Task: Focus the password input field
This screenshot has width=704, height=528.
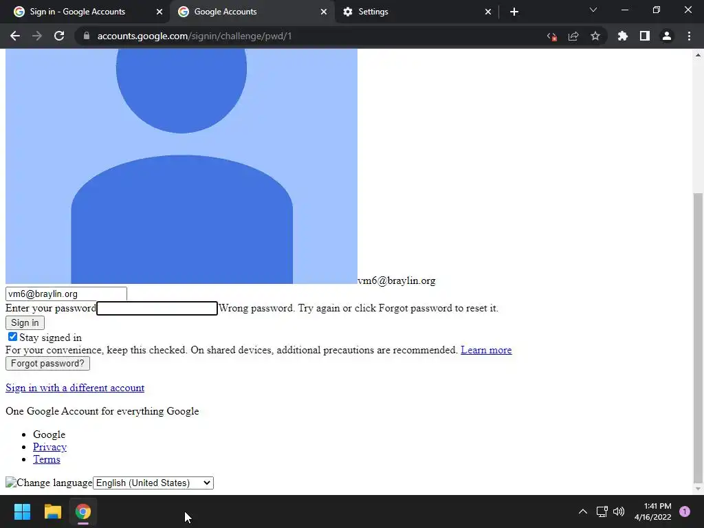Action: coord(157,309)
